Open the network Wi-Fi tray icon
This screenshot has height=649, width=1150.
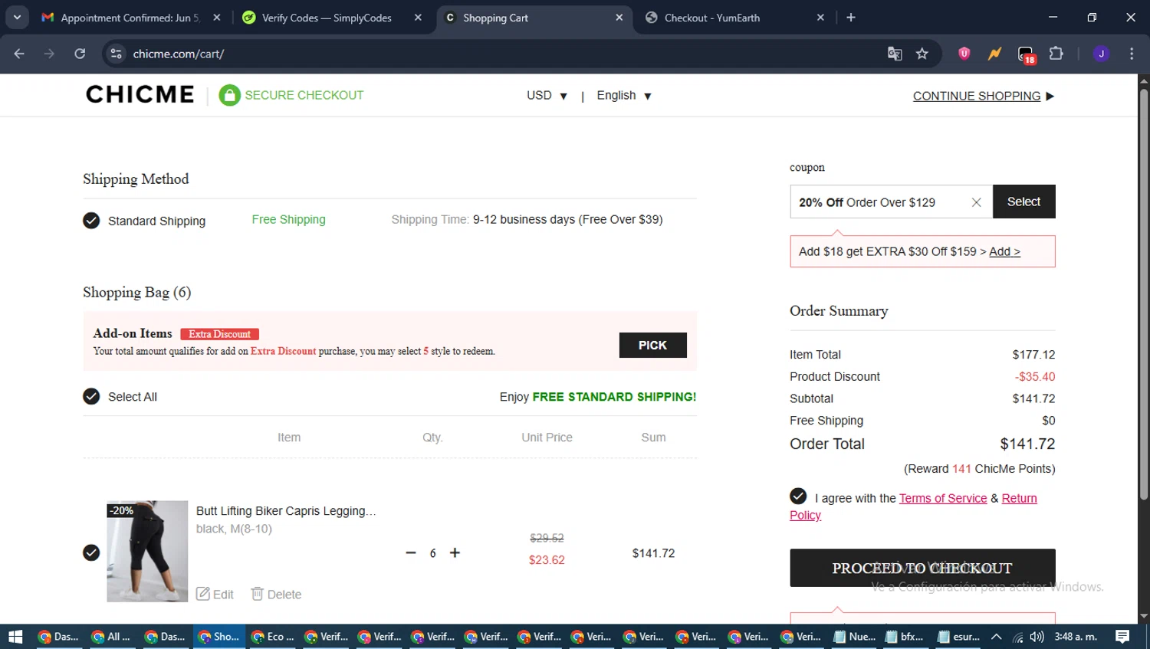click(1017, 637)
